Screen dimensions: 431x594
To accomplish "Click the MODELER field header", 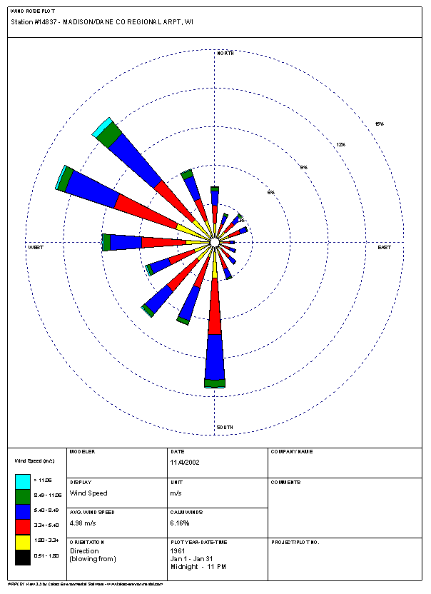I will coord(83,451).
